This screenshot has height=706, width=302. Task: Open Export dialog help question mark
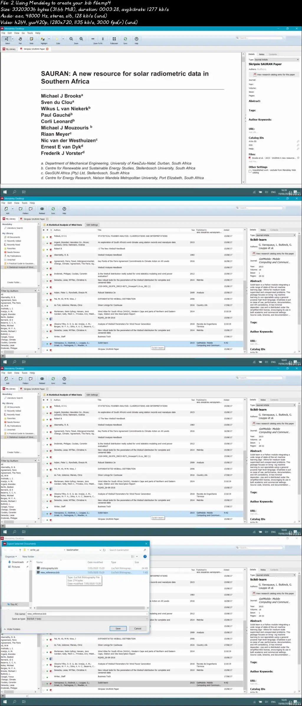145,556
